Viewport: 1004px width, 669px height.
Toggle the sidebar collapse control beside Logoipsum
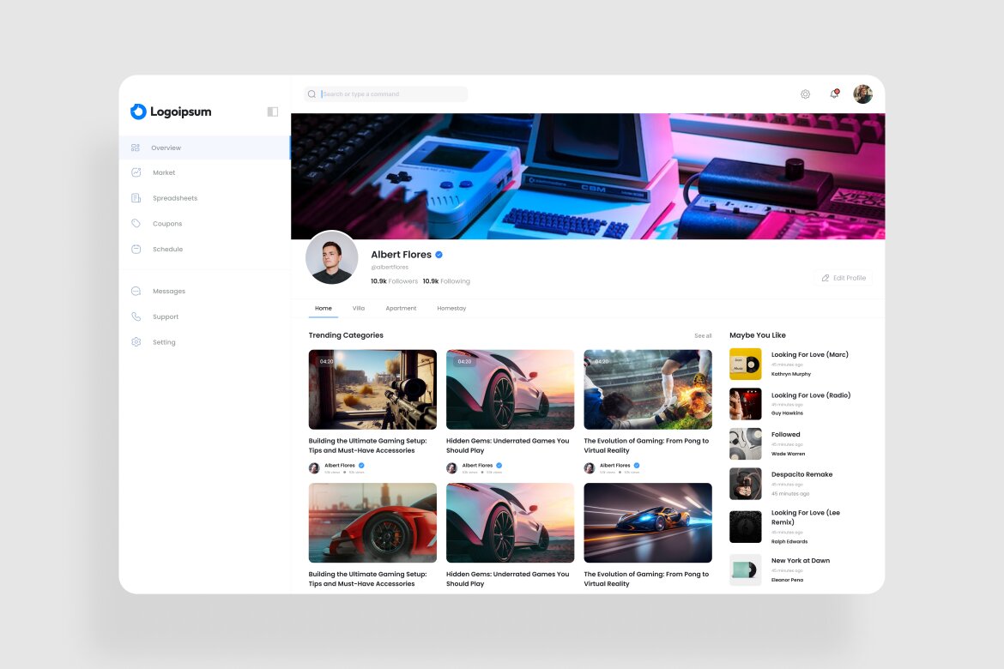pyautogui.click(x=272, y=111)
